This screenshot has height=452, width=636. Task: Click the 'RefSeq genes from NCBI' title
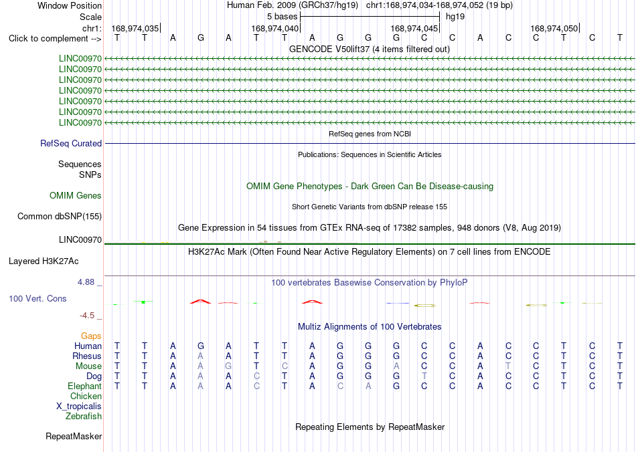point(370,134)
